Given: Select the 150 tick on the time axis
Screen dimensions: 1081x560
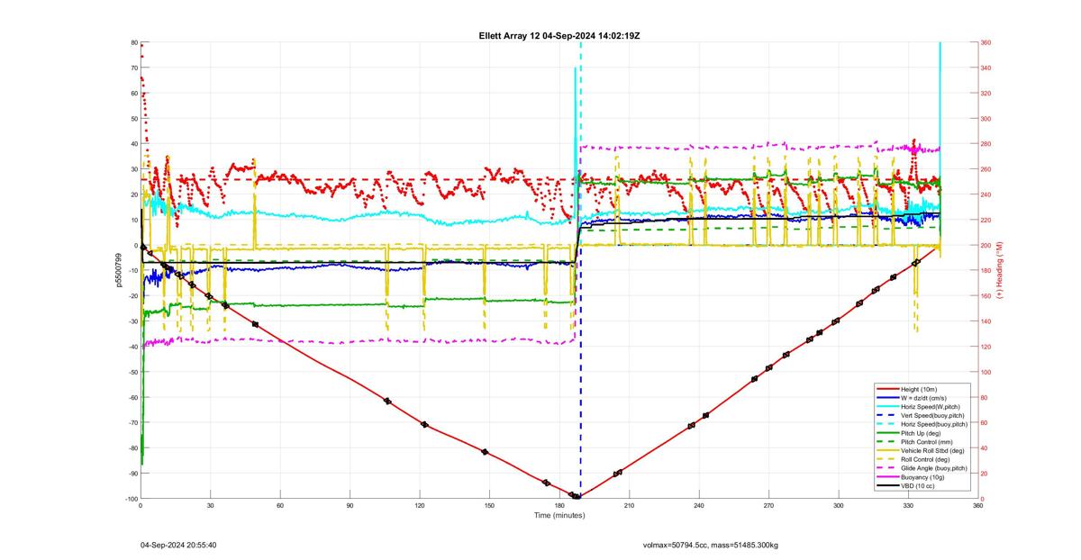Looking at the screenshot, I should pyautogui.click(x=489, y=506).
